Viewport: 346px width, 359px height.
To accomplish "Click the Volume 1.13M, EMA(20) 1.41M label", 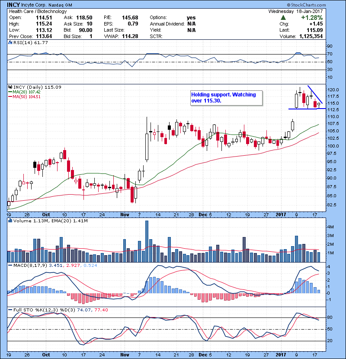I will point(50,221).
